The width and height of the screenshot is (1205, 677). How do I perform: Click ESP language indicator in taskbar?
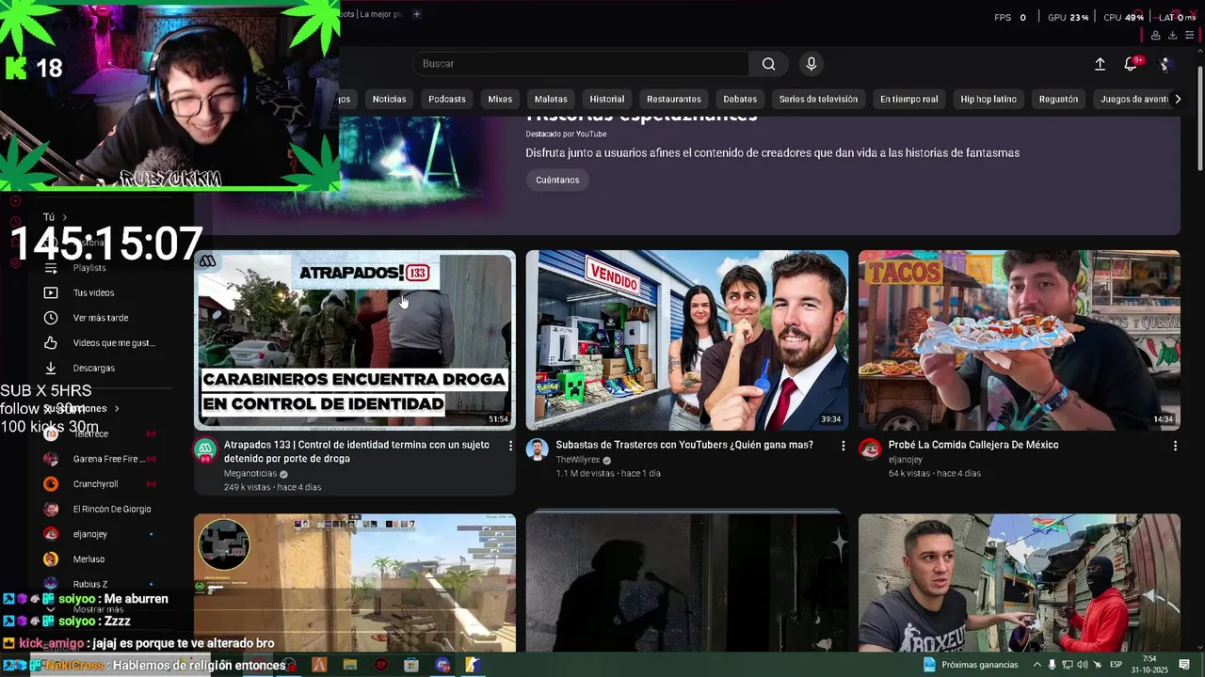click(x=1116, y=665)
